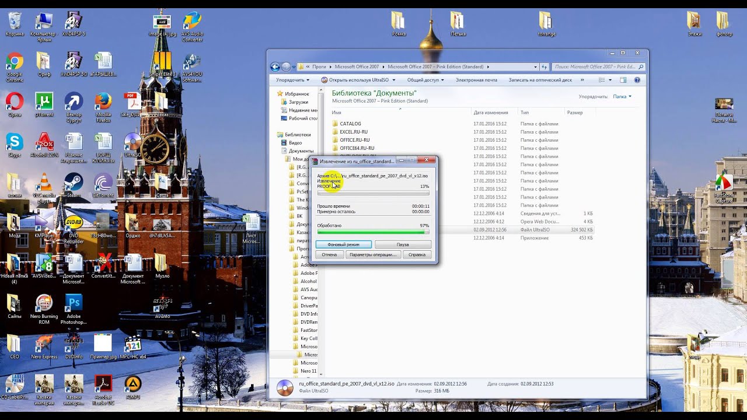Open CD-LabelPrint desktop shortcut
Viewport: 747px width, 420px height.
pos(15,387)
